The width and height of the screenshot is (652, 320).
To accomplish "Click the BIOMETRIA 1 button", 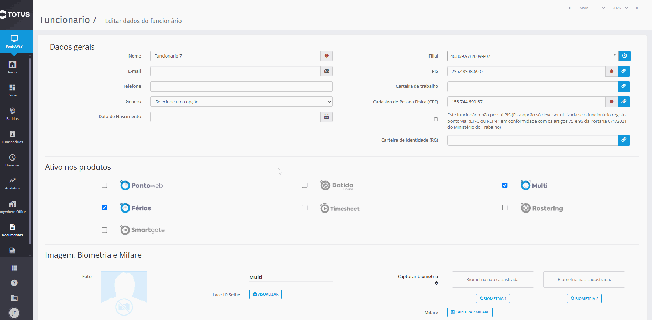I will click(493, 298).
